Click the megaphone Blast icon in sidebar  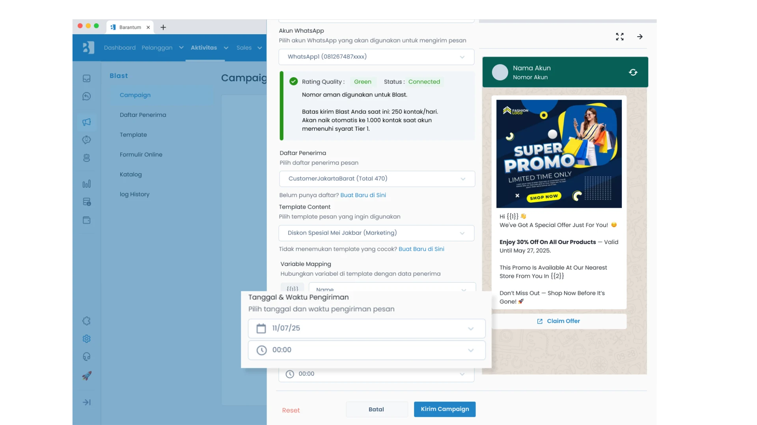click(x=86, y=122)
